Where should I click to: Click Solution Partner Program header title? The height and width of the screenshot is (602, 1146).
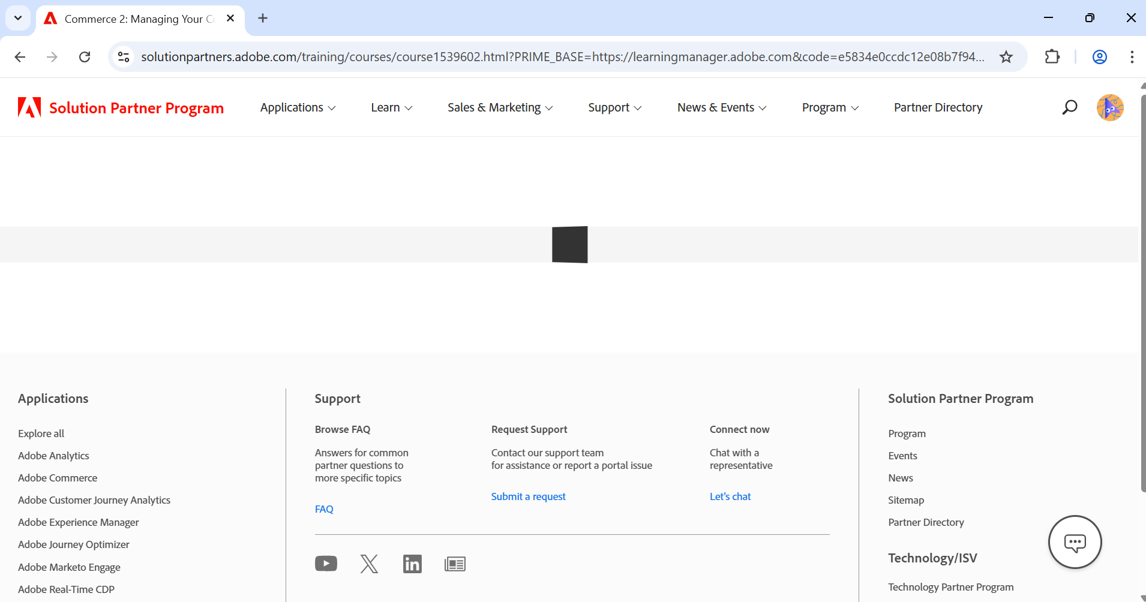click(136, 108)
